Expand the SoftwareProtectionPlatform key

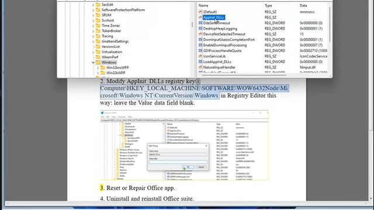click(93, 10)
